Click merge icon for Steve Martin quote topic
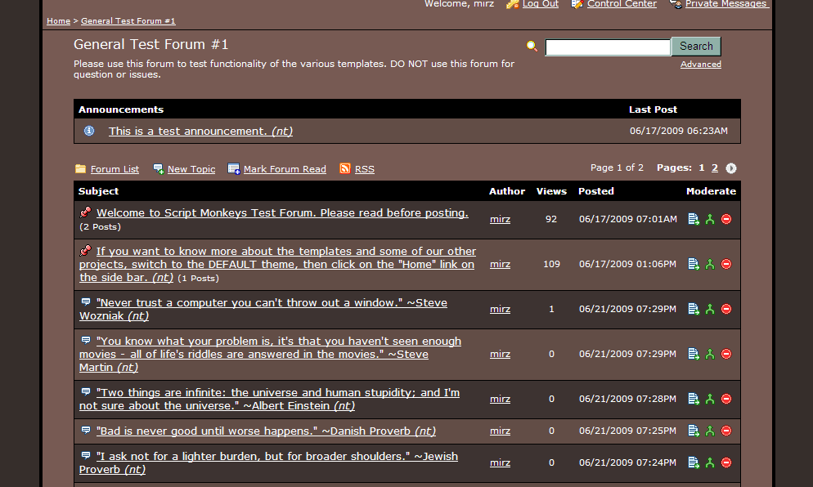 (710, 355)
